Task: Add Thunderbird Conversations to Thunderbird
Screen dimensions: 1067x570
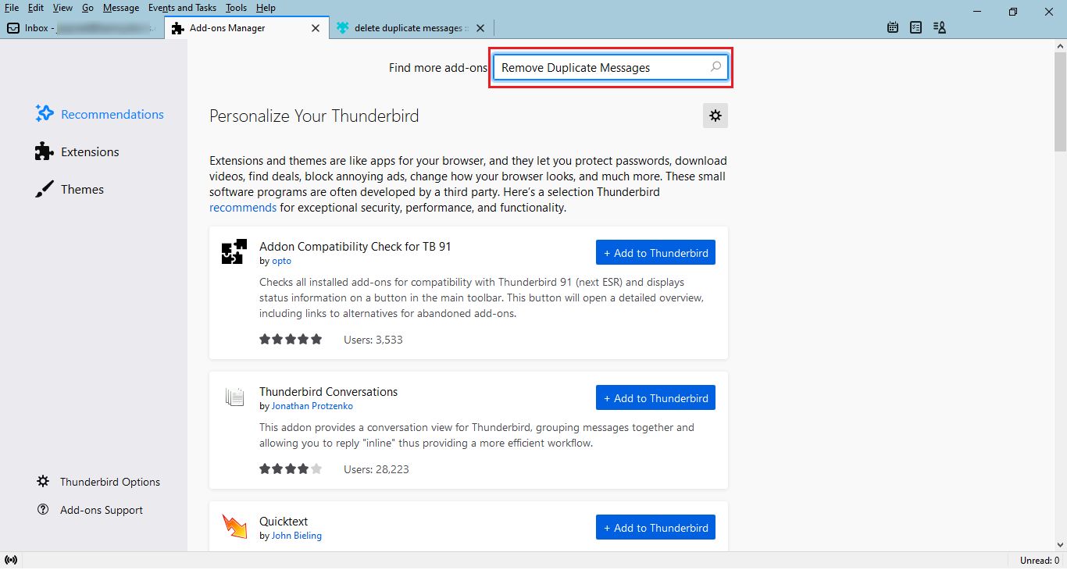Action: [655, 398]
